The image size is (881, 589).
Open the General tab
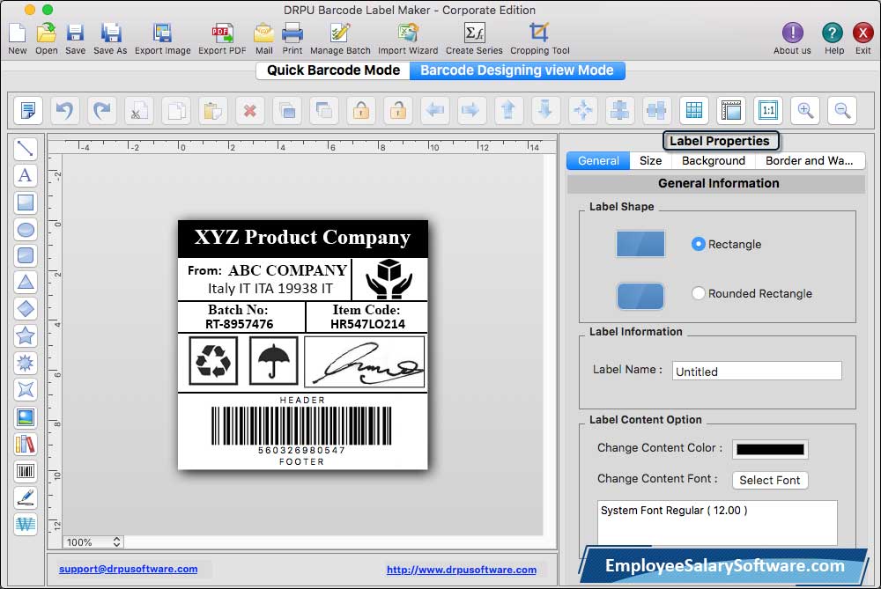(598, 160)
